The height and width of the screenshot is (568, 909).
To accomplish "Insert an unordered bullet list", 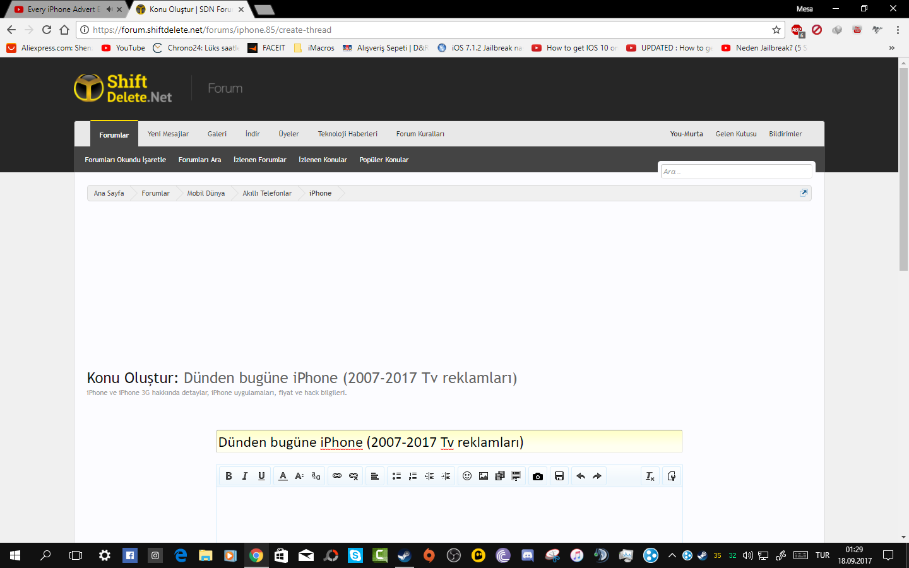I will point(396,476).
